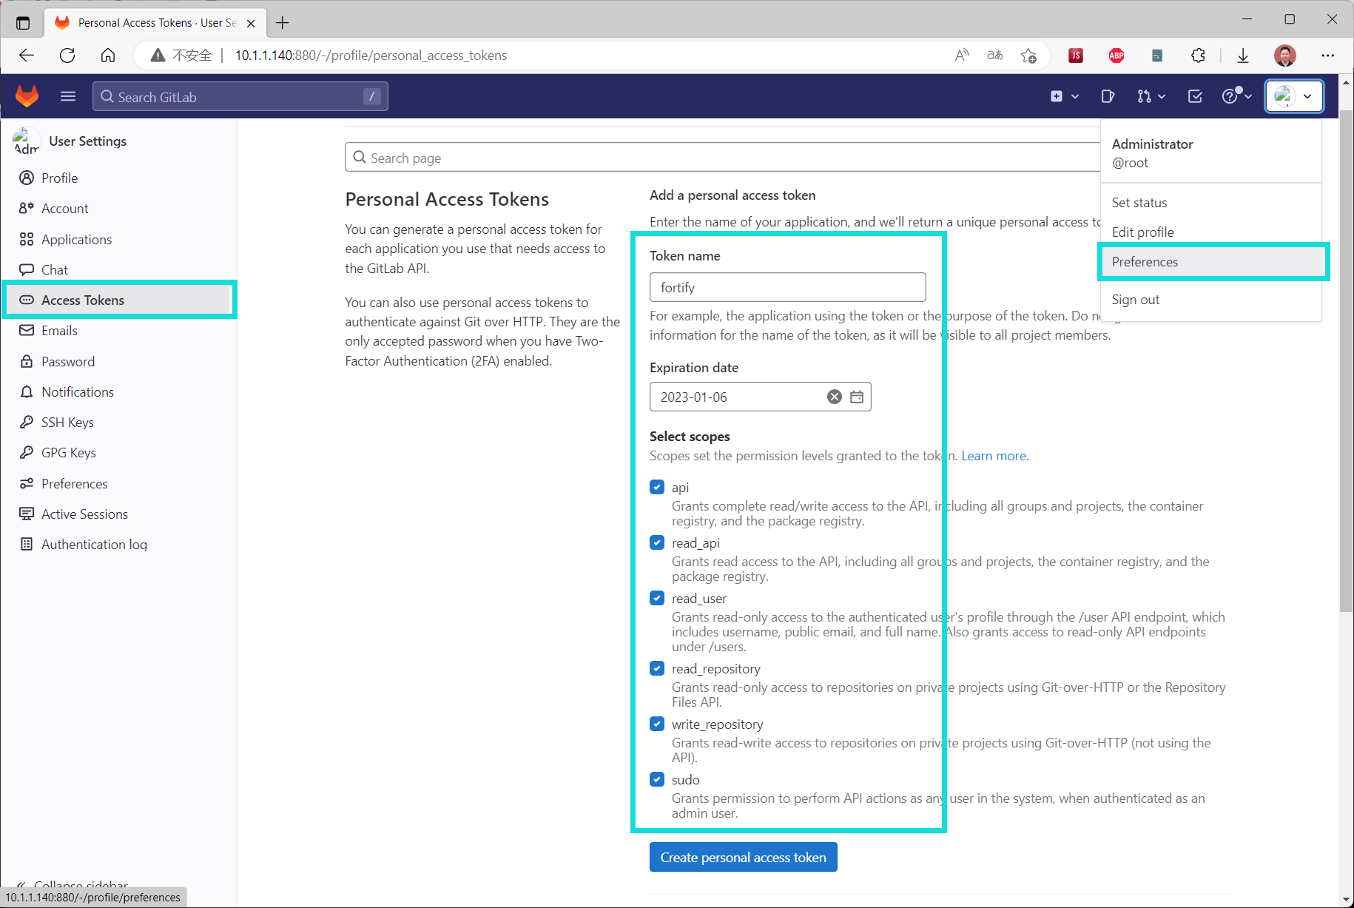This screenshot has height=908, width=1354.
Task: Click the browser address bar URL
Action: coord(371,56)
